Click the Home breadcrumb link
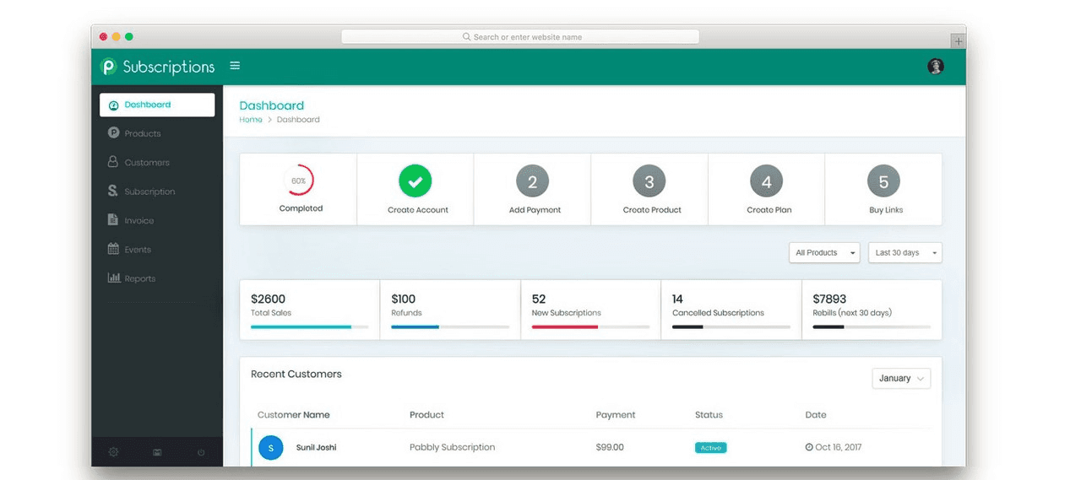This screenshot has width=1081, height=480. [251, 120]
